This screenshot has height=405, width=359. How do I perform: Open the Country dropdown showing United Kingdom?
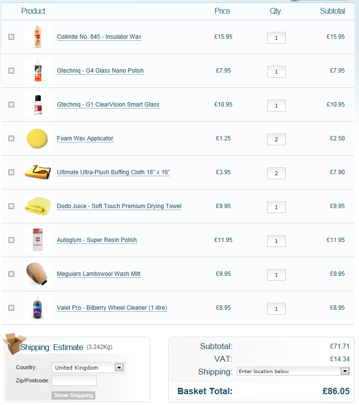click(88, 367)
